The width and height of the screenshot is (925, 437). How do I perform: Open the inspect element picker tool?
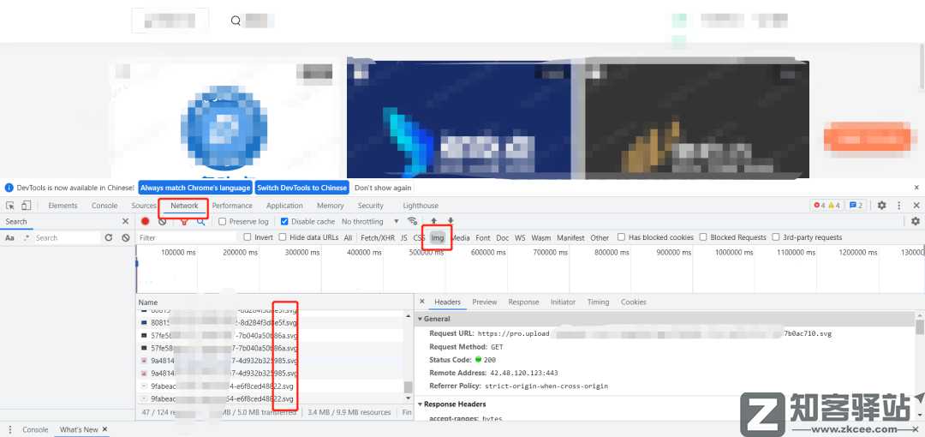point(10,206)
